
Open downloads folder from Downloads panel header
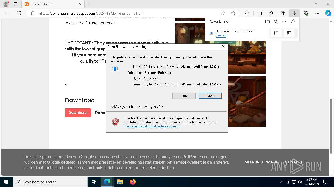pyautogui.click(x=267, y=22)
